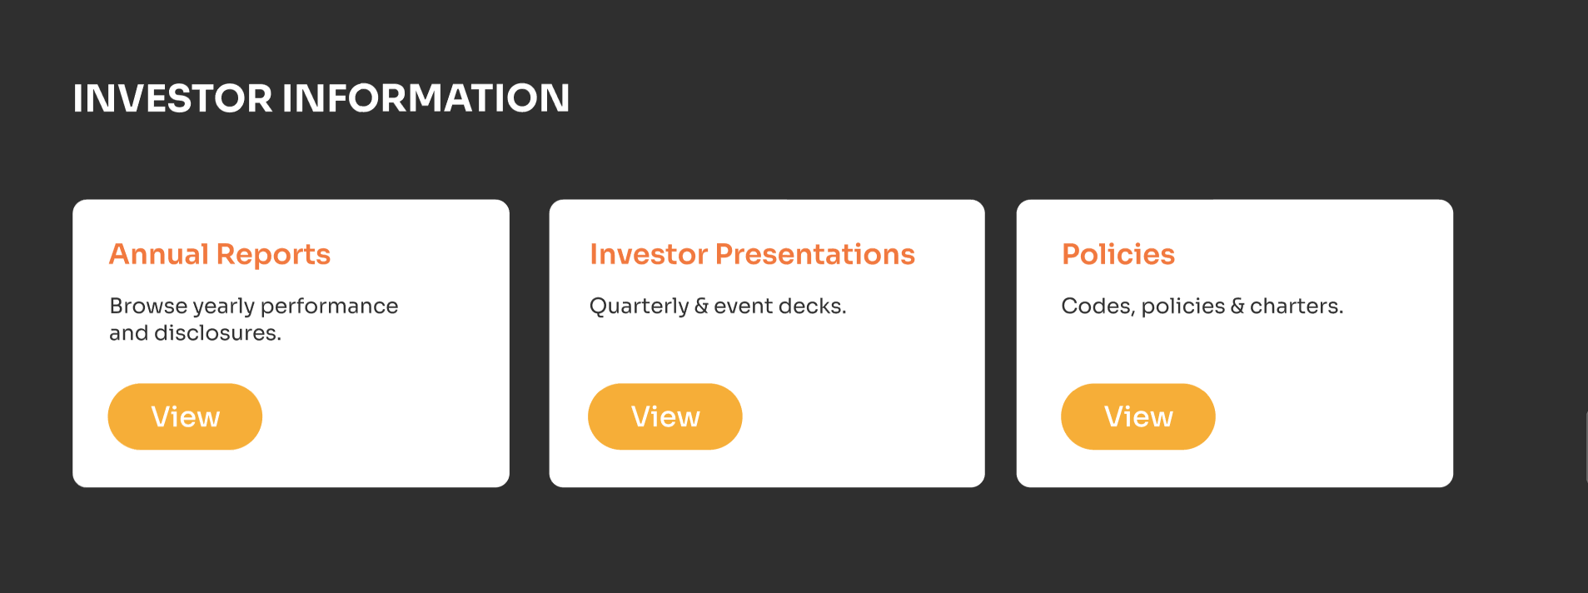
Task: Click lowercase 'policies' in Policies description
Action: point(1182,306)
